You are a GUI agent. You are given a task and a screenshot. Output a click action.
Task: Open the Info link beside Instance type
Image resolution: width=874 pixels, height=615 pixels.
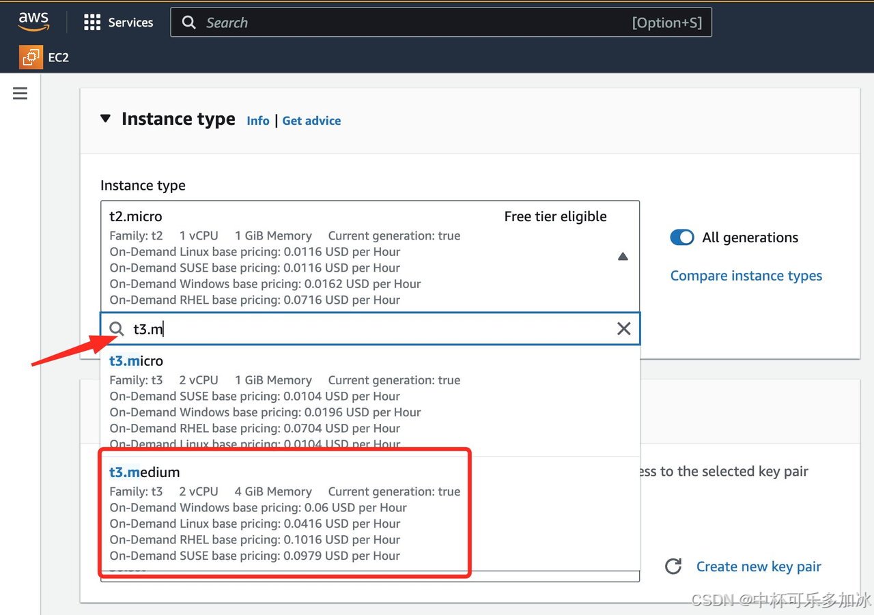tap(258, 121)
